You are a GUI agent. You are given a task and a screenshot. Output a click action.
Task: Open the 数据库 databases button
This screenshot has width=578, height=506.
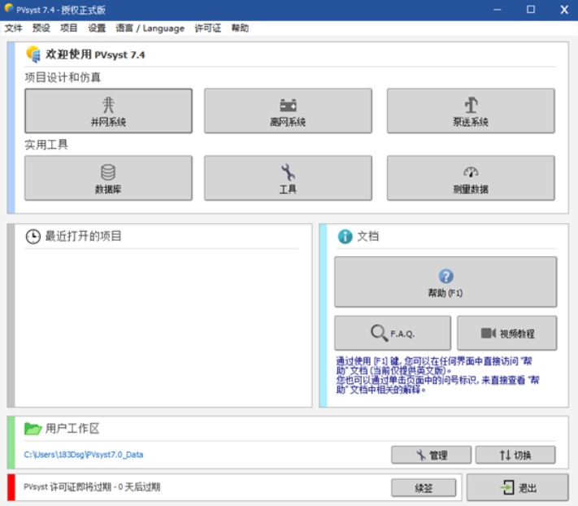click(x=108, y=178)
